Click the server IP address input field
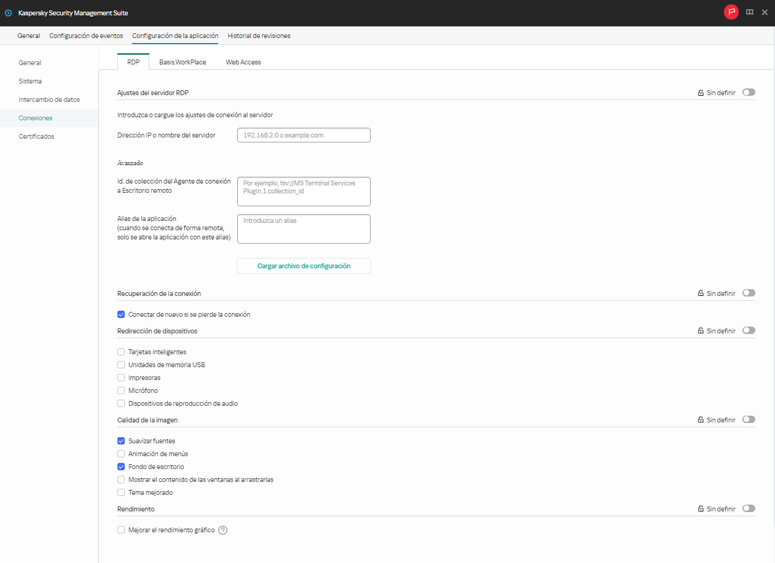The height and width of the screenshot is (563, 775). coord(304,135)
